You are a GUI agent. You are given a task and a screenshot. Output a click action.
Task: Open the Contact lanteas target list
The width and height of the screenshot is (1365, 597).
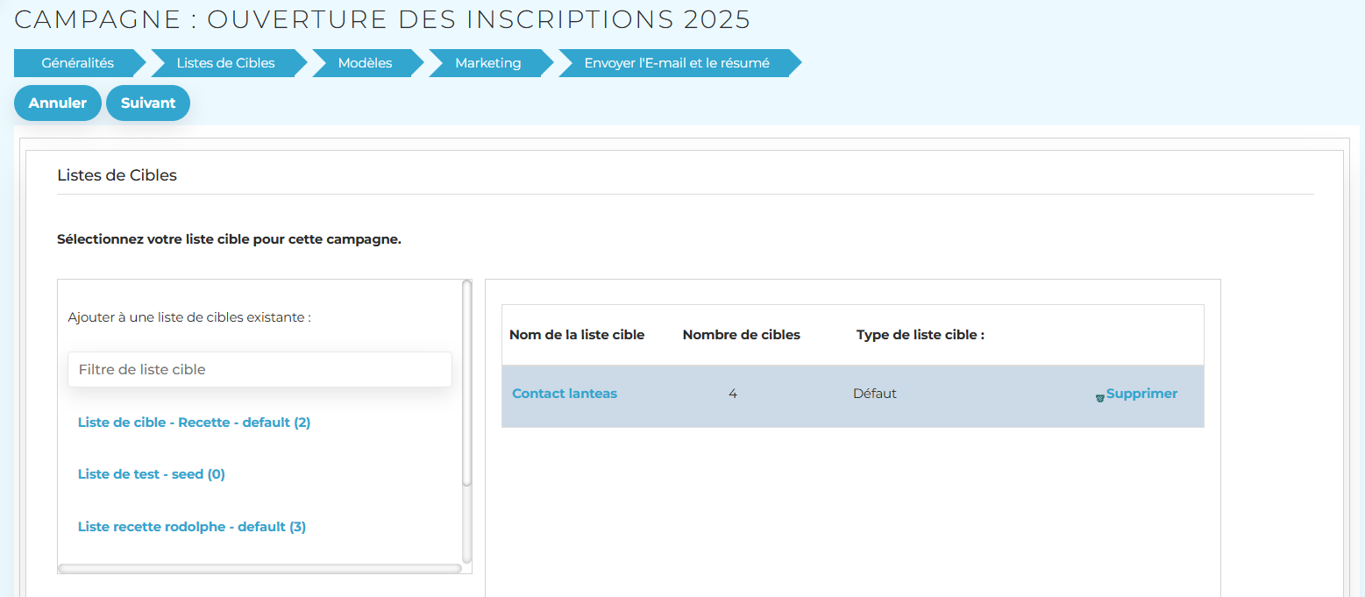click(564, 394)
